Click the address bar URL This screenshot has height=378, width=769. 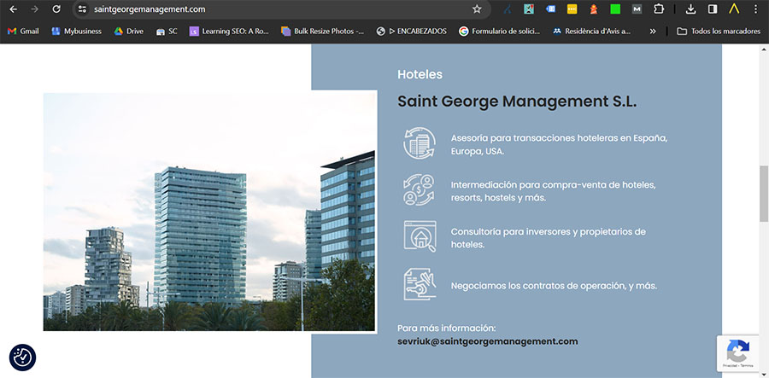[x=150, y=9]
